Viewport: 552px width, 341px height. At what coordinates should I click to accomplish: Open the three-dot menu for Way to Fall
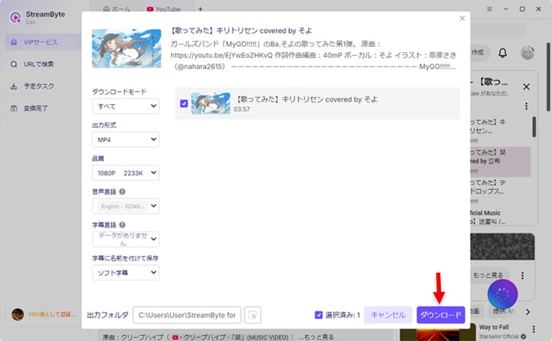533,329
